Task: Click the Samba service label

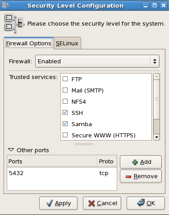Action: 82,124
